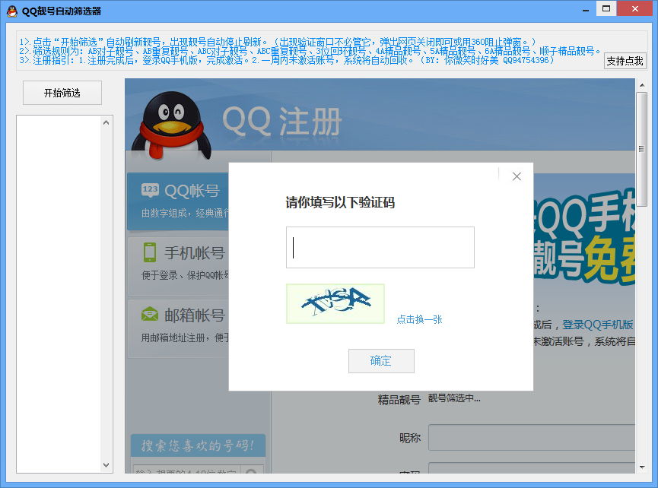The width and height of the screenshot is (658, 488).
Task: Click the web page vertical scrollbar thumb
Action: 641,122
